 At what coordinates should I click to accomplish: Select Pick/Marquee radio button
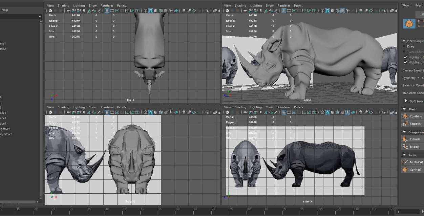click(404, 41)
